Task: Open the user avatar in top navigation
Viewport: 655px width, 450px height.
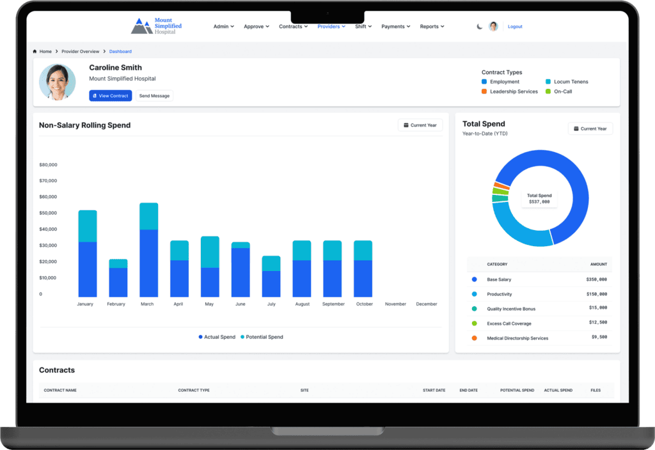Action: (x=493, y=27)
